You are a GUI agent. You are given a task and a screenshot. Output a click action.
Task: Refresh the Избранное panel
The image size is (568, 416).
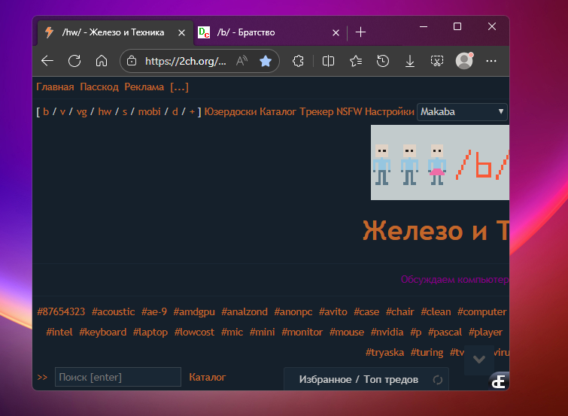tap(438, 380)
